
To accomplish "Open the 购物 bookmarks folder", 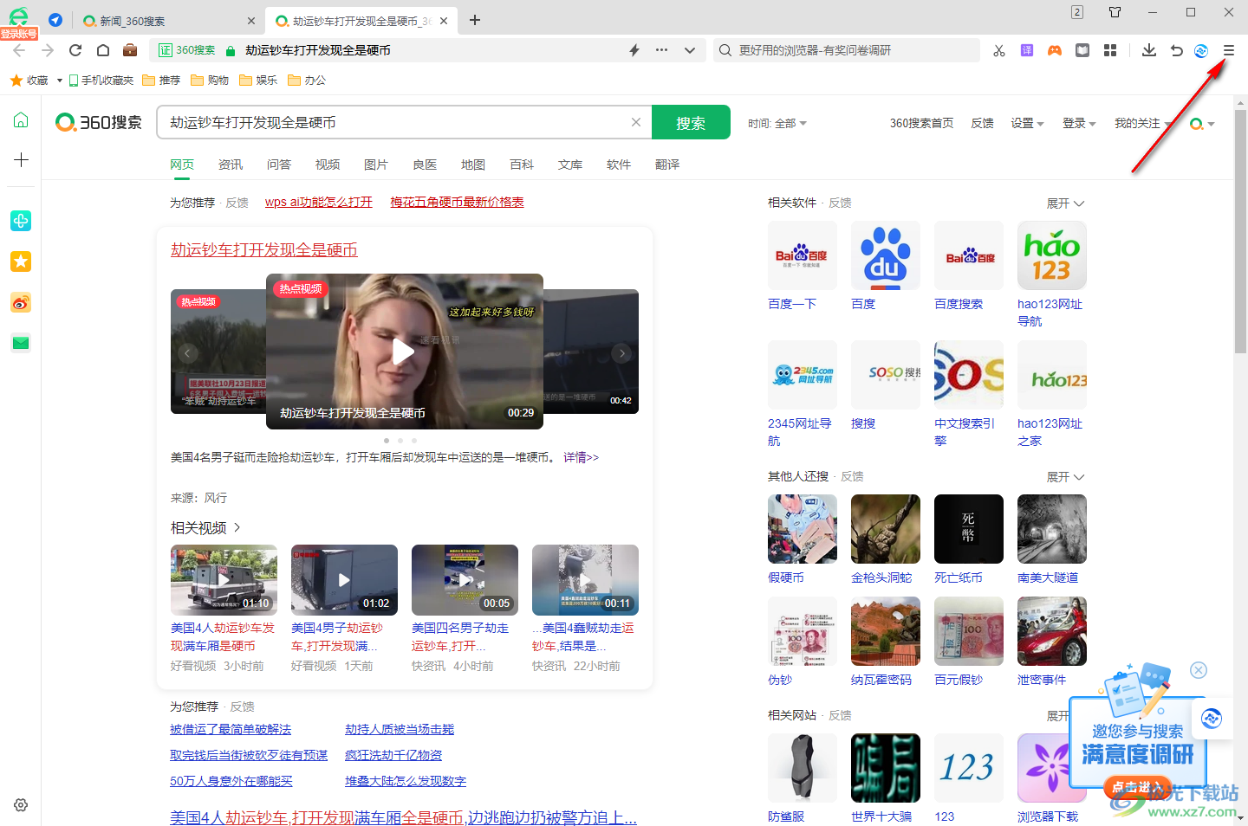I will [210, 81].
